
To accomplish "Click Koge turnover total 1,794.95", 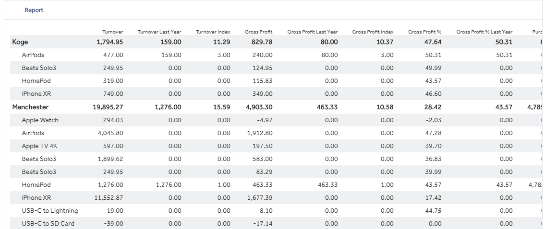I will click(110, 42).
